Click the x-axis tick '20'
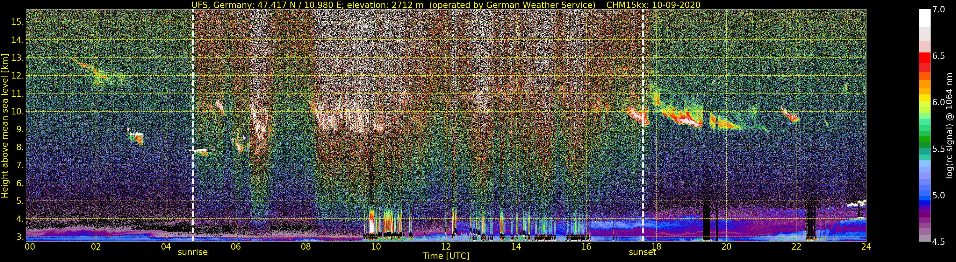Viewport: 956px width, 262px height. (726, 247)
